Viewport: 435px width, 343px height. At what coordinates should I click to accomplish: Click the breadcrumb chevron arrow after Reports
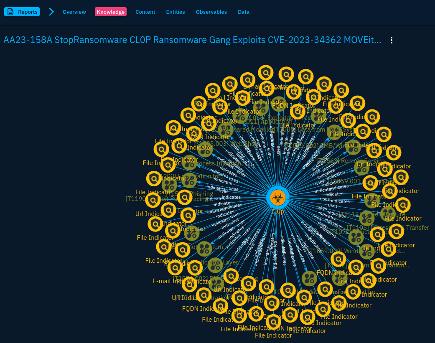click(51, 12)
